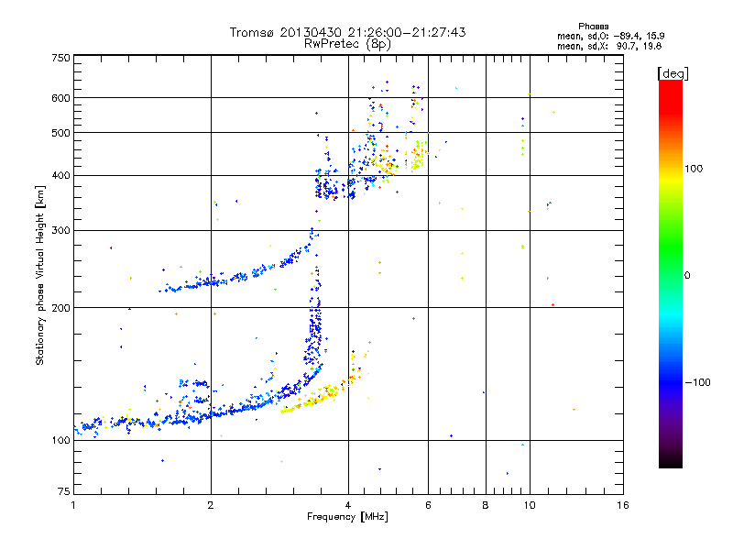733x550 pixels.
Task: Click the y-axis '200' tick label
Action: click(60, 308)
